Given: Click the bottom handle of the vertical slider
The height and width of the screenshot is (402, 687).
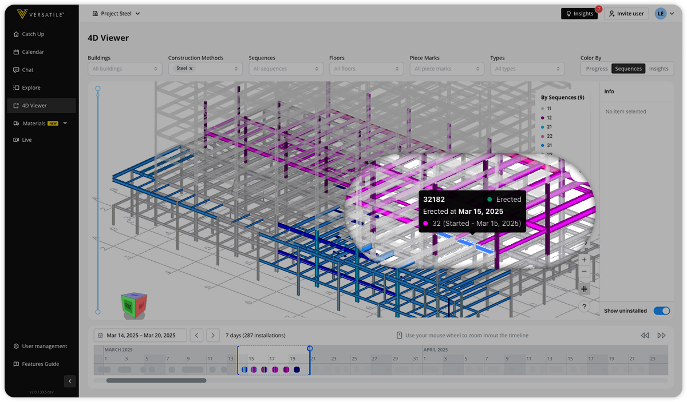Looking at the screenshot, I should [98, 312].
